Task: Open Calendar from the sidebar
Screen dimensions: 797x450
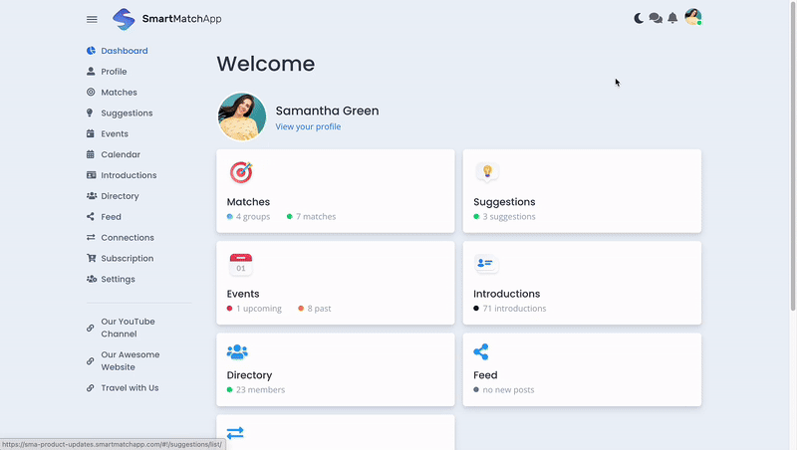Action: click(x=120, y=154)
